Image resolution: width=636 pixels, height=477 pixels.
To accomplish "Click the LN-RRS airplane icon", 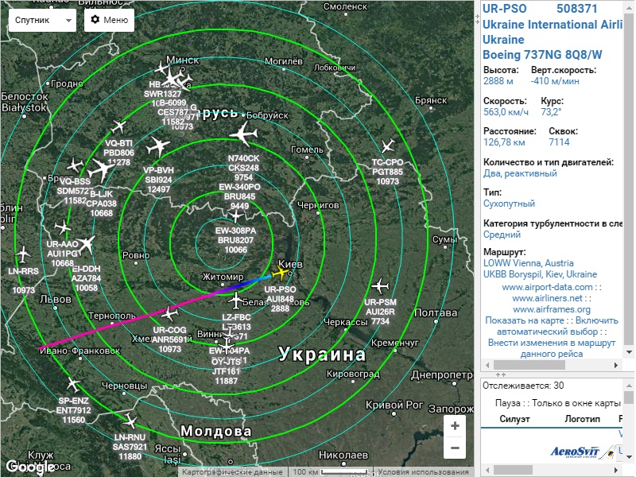I will click(23, 254).
